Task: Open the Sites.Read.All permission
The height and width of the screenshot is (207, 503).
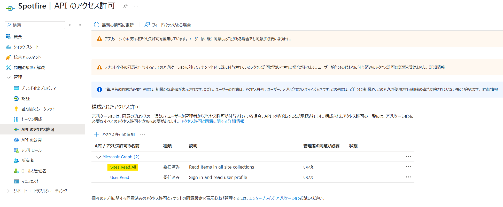Action: pos(123,167)
